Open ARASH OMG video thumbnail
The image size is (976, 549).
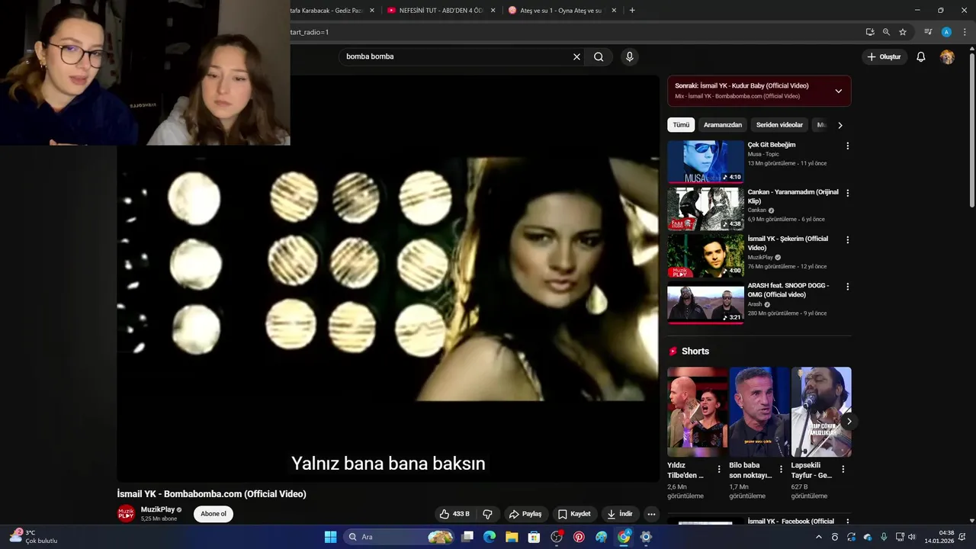click(705, 303)
